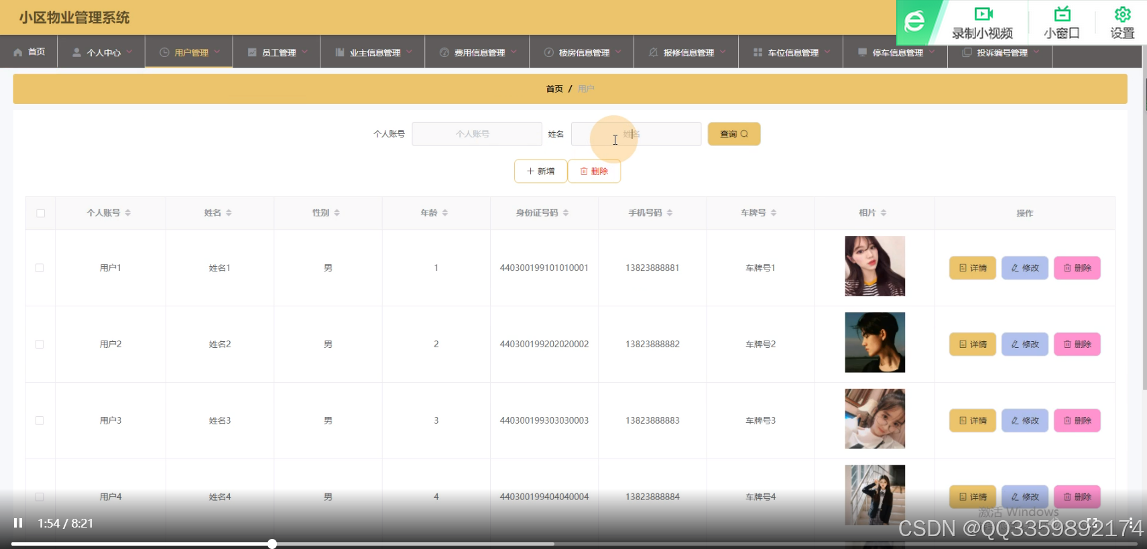Expand the 车位信息管理 dropdown arrow
Viewport: 1147px width, 549px height.
point(827,52)
